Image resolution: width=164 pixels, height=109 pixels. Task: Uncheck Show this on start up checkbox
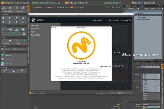(30, 93)
